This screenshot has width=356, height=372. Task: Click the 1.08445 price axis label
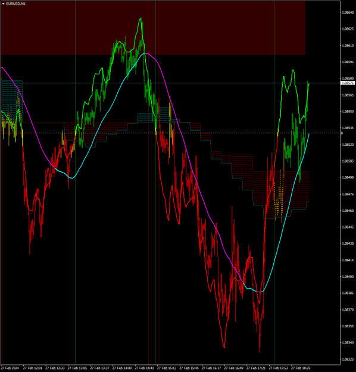pyautogui.click(x=348, y=227)
